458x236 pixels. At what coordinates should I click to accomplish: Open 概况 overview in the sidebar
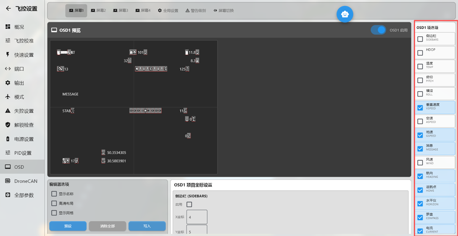pos(19,27)
